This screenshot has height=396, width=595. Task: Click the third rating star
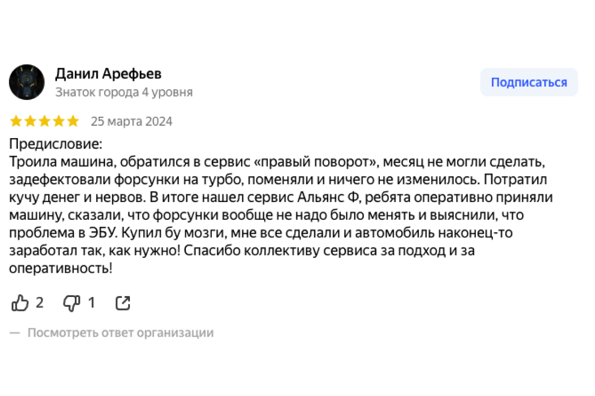[45, 121]
